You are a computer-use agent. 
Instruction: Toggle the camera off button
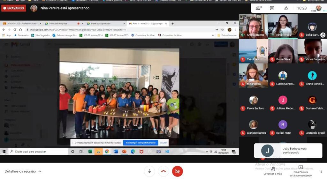(x=178, y=171)
